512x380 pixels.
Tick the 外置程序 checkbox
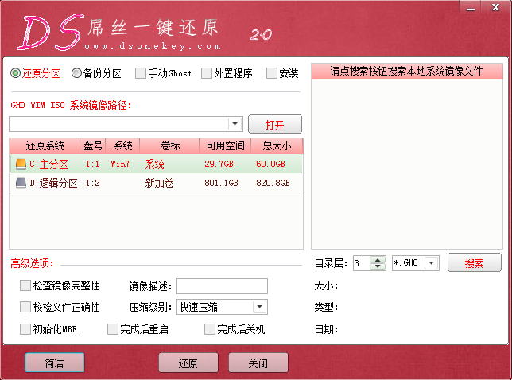point(207,73)
